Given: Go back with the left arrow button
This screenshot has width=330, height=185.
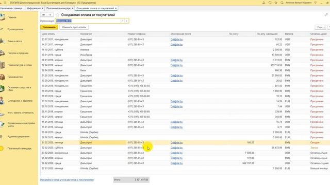Looking at the screenshot, I should click(43, 15).
